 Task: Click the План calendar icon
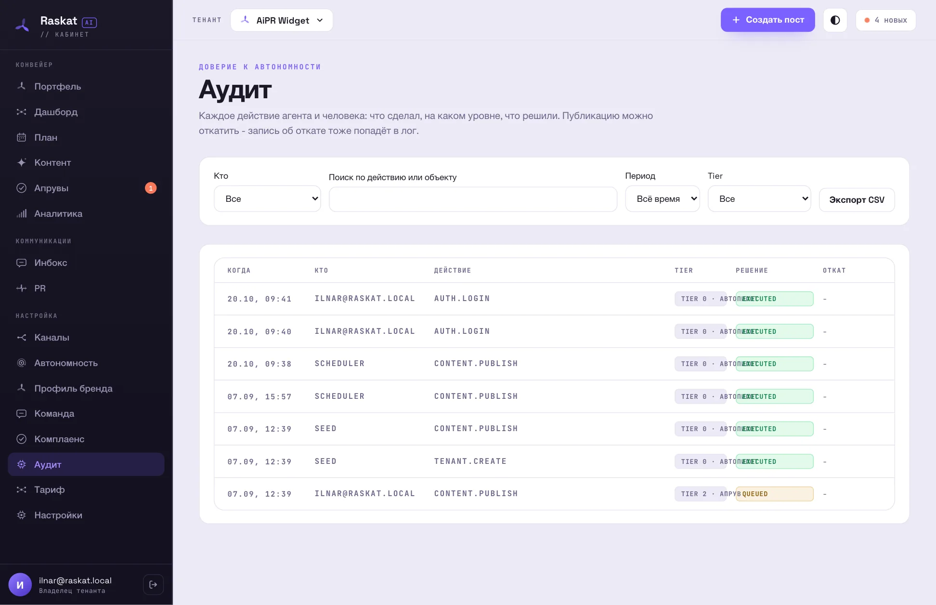pyautogui.click(x=21, y=137)
